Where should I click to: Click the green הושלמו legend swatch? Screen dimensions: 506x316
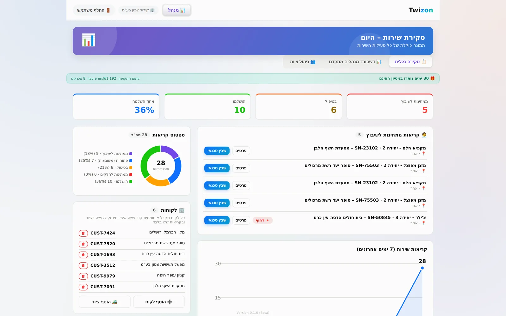click(x=131, y=181)
